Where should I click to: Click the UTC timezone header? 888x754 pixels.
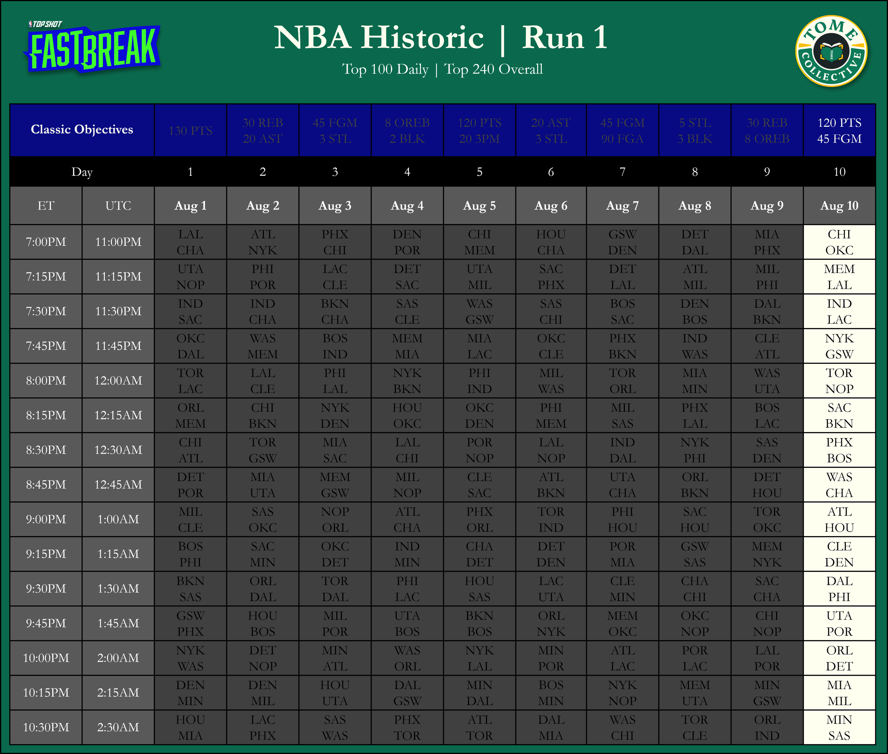click(x=118, y=206)
